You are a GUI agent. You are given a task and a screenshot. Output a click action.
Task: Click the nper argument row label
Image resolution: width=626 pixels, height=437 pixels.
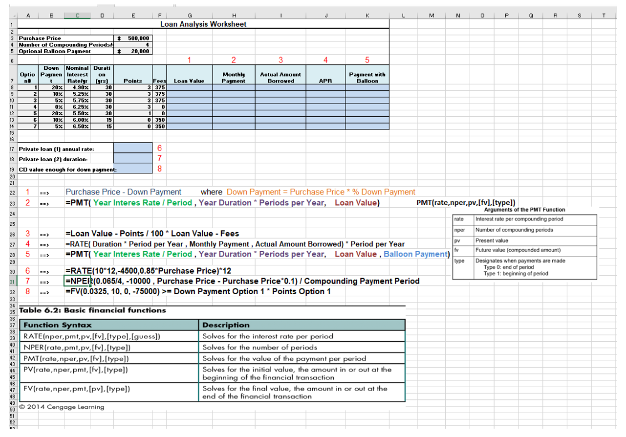(x=460, y=230)
